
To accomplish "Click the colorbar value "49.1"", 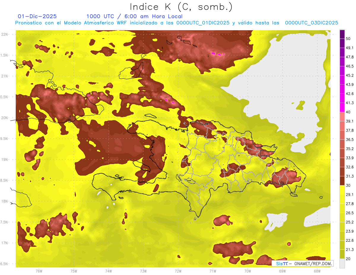I will (x=350, y=48).
